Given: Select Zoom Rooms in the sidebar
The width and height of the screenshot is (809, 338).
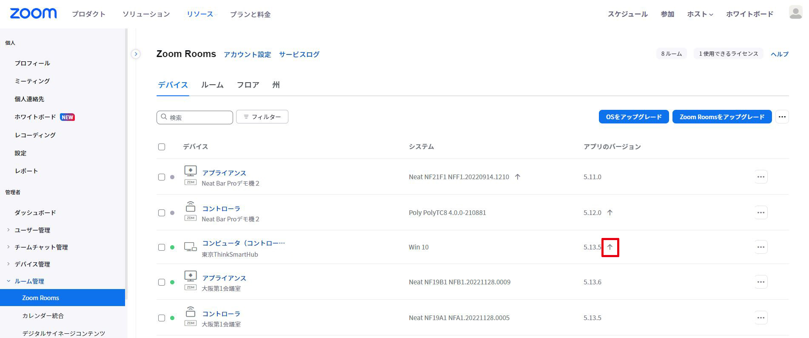Looking at the screenshot, I should pyautogui.click(x=63, y=298).
